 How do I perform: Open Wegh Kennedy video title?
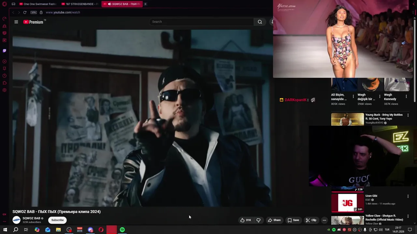coord(390,97)
